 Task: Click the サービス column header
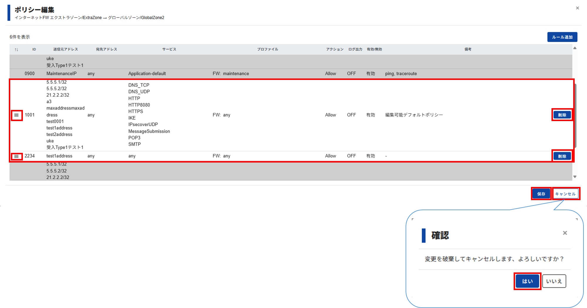coord(169,49)
